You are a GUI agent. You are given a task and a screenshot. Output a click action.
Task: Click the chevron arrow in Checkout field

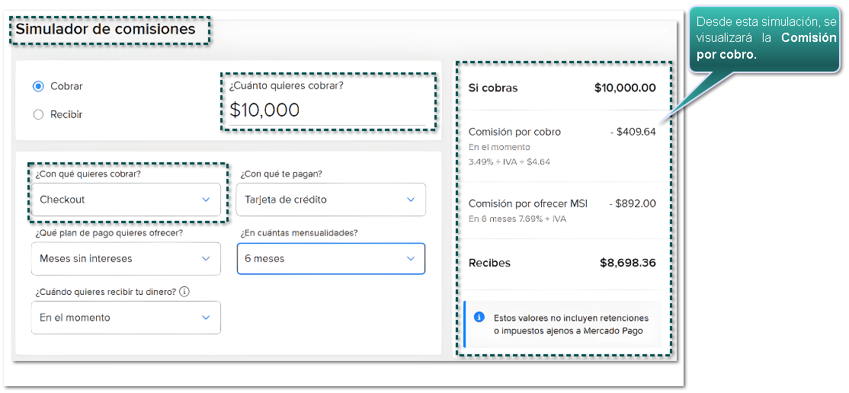click(206, 200)
